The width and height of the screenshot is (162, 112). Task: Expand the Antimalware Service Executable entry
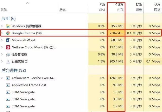coord(2,78)
